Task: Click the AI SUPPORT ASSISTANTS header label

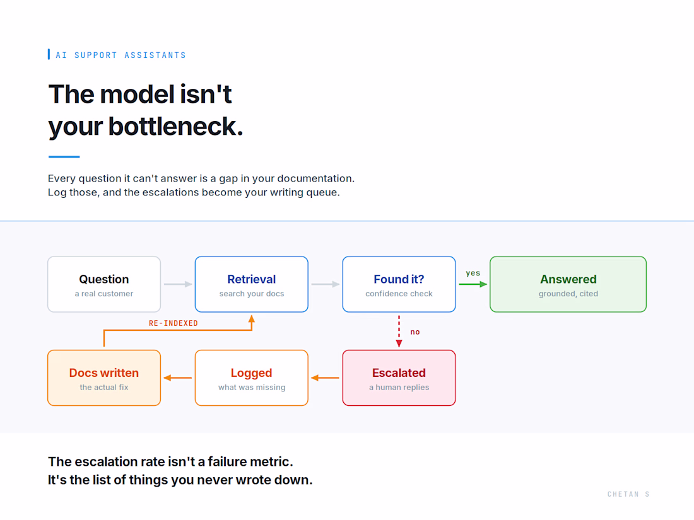Action: [121, 55]
